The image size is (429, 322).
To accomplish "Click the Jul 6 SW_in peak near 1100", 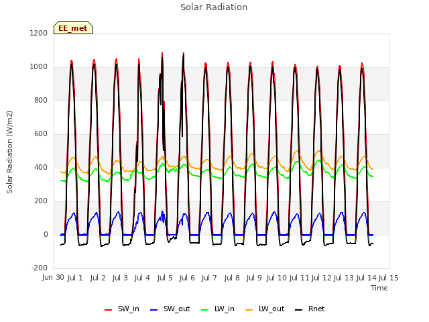I will tap(184, 54).
